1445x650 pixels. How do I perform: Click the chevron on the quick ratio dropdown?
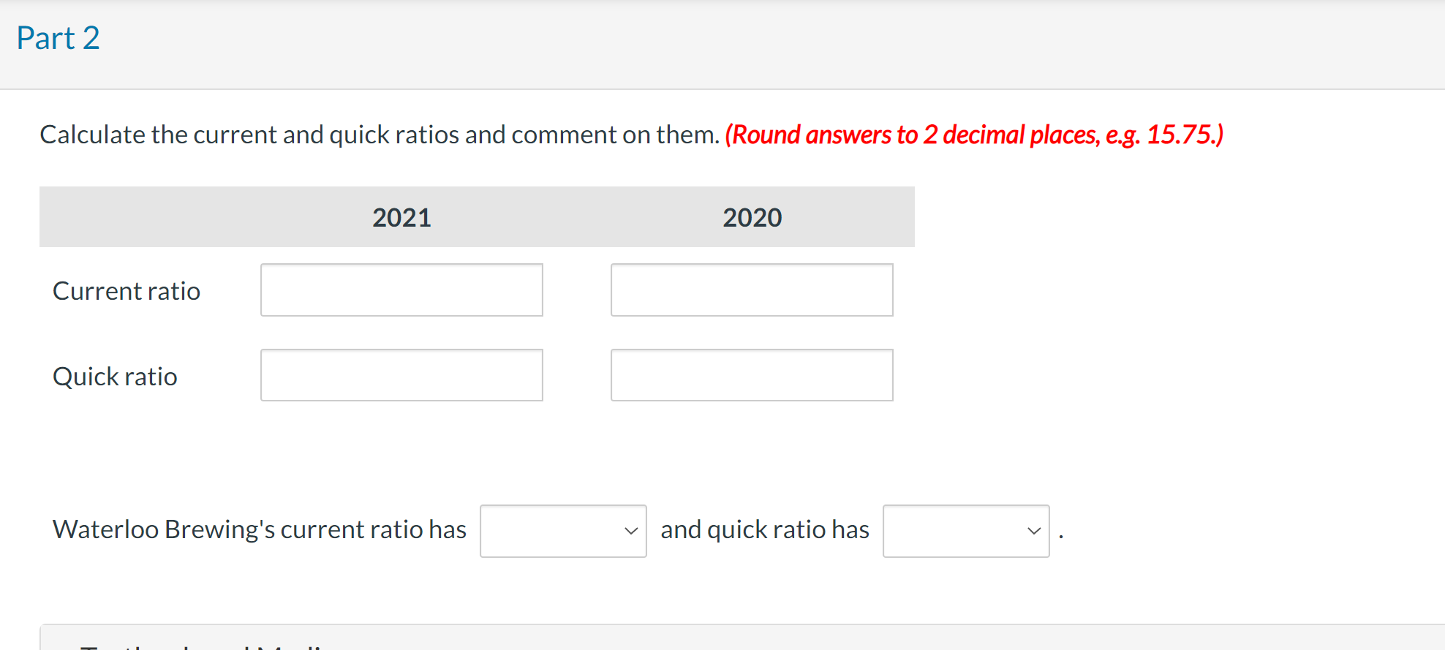tap(1033, 531)
